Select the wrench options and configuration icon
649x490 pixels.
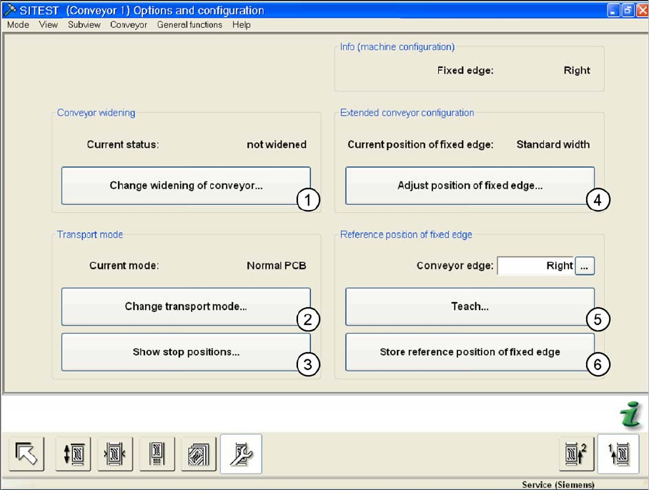coord(241,454)
